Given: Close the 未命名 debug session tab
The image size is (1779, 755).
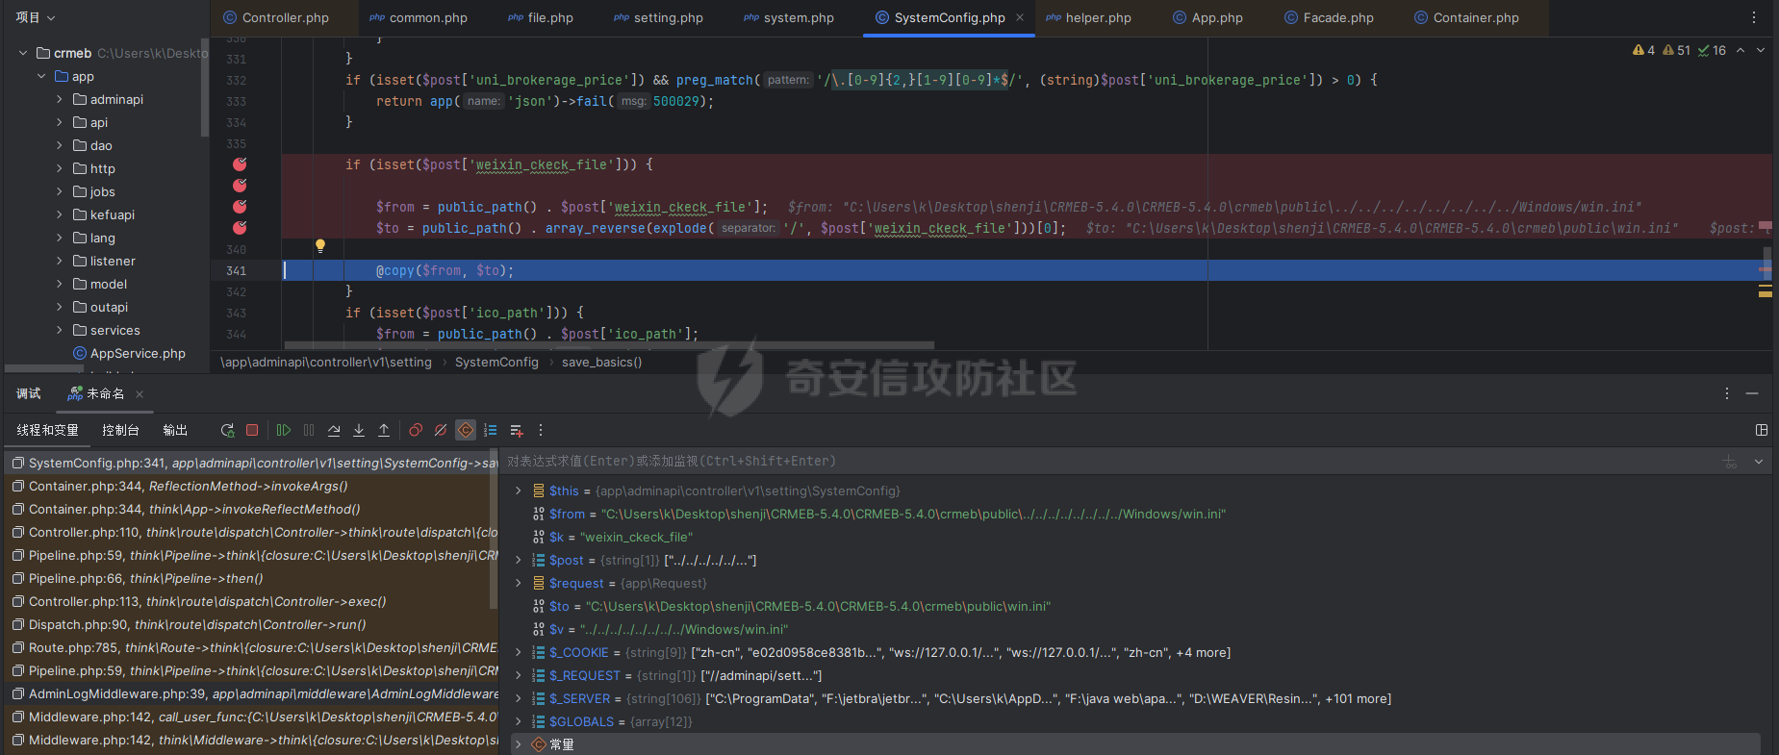Looking at the screenshot, I should click(140, 393).
